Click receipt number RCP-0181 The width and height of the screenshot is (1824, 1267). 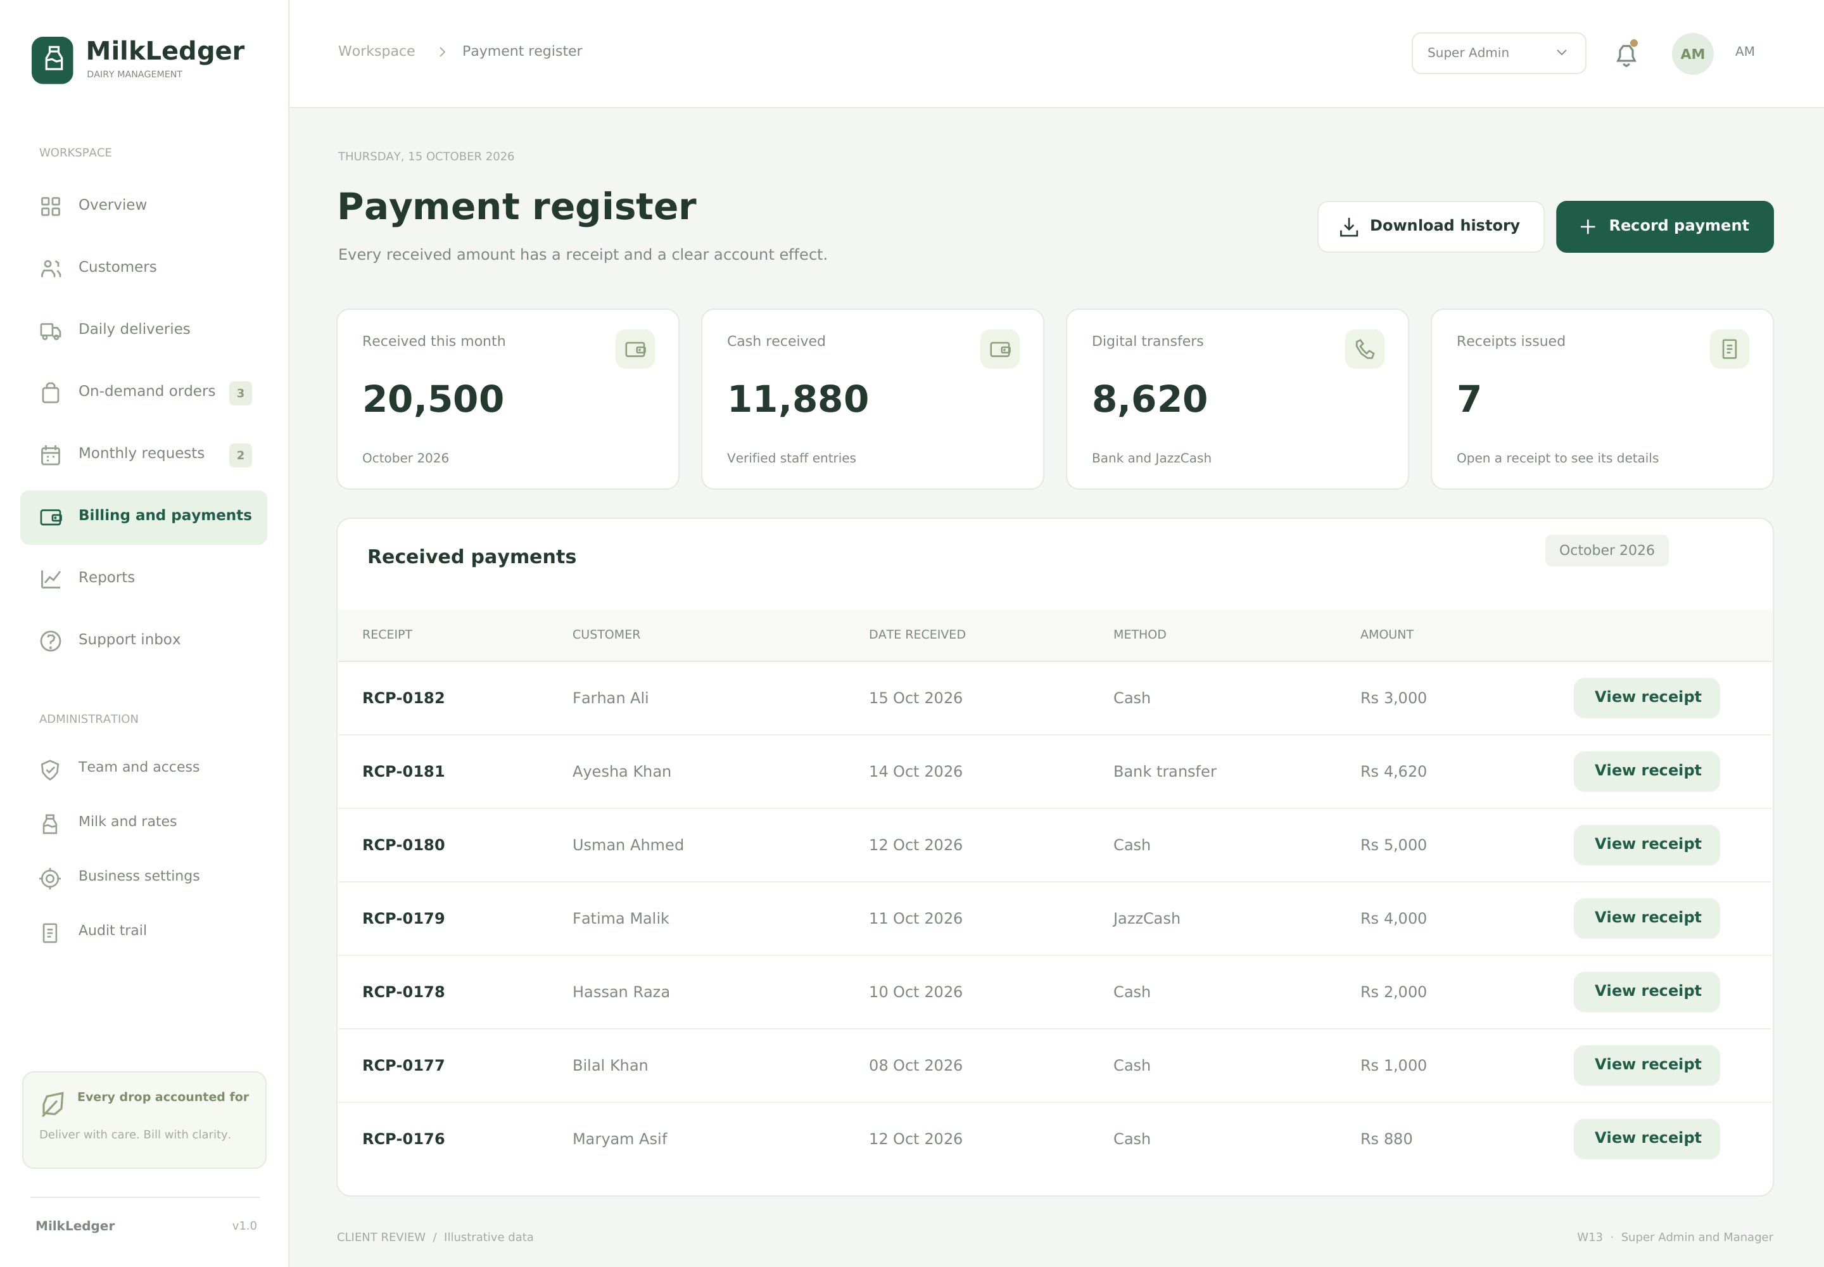pyautogui.click(x=403, y=772)
